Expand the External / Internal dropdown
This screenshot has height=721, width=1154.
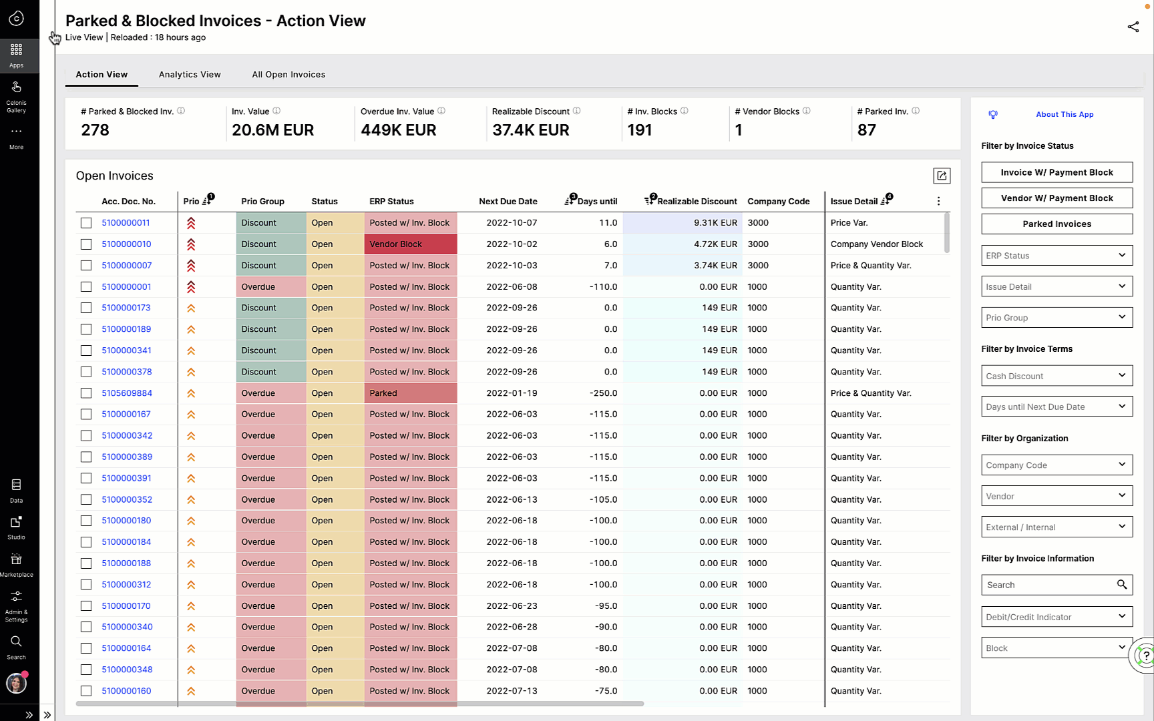(1056, 527)
